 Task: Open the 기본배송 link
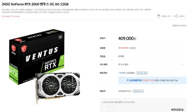point(122,73)
